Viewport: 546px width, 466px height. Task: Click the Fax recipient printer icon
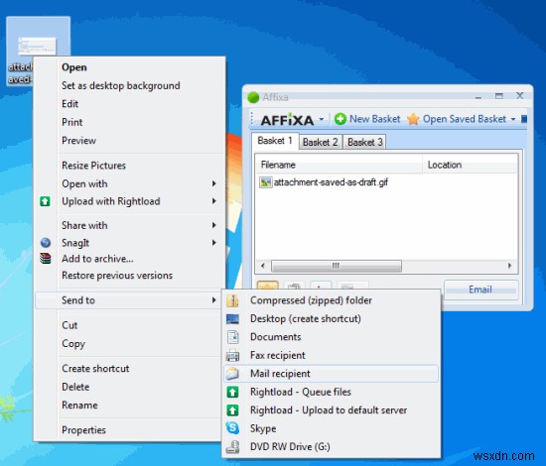click(232, 355)
